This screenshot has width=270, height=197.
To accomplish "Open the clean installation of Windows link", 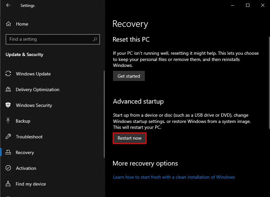I will 174,177.
